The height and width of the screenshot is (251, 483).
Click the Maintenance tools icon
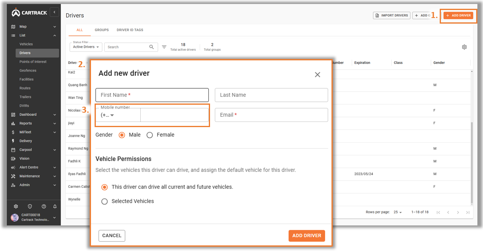13,176
